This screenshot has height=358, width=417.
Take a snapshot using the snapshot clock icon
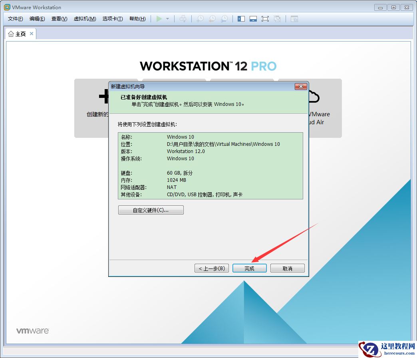click(200, 18)
